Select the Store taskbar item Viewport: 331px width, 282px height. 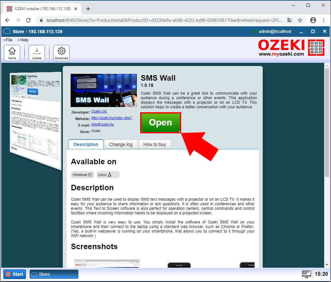click(x=54, y=274)
